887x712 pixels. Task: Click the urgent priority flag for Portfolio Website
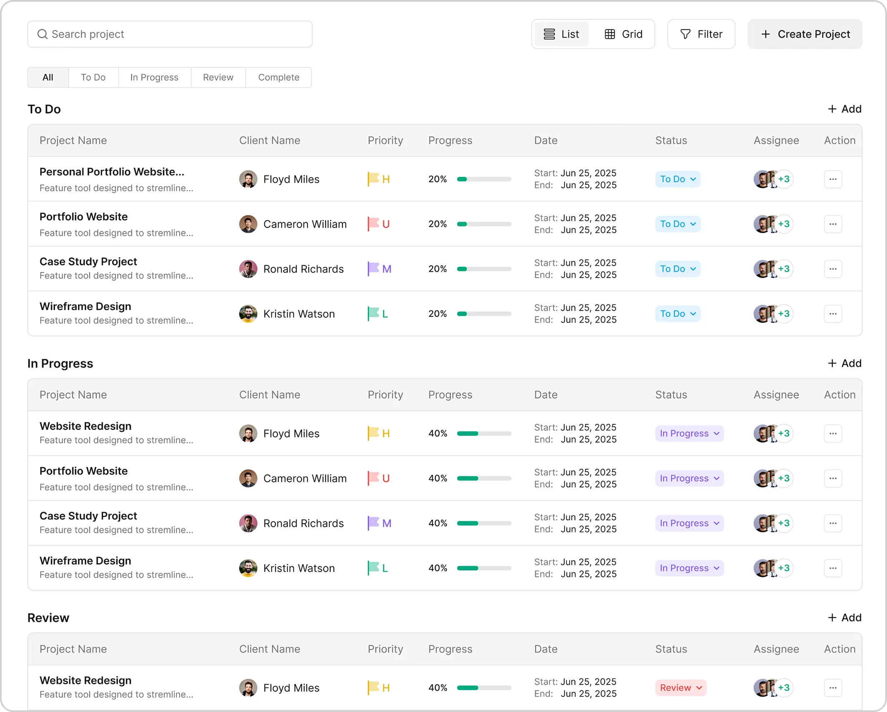[x=374, y=224]
